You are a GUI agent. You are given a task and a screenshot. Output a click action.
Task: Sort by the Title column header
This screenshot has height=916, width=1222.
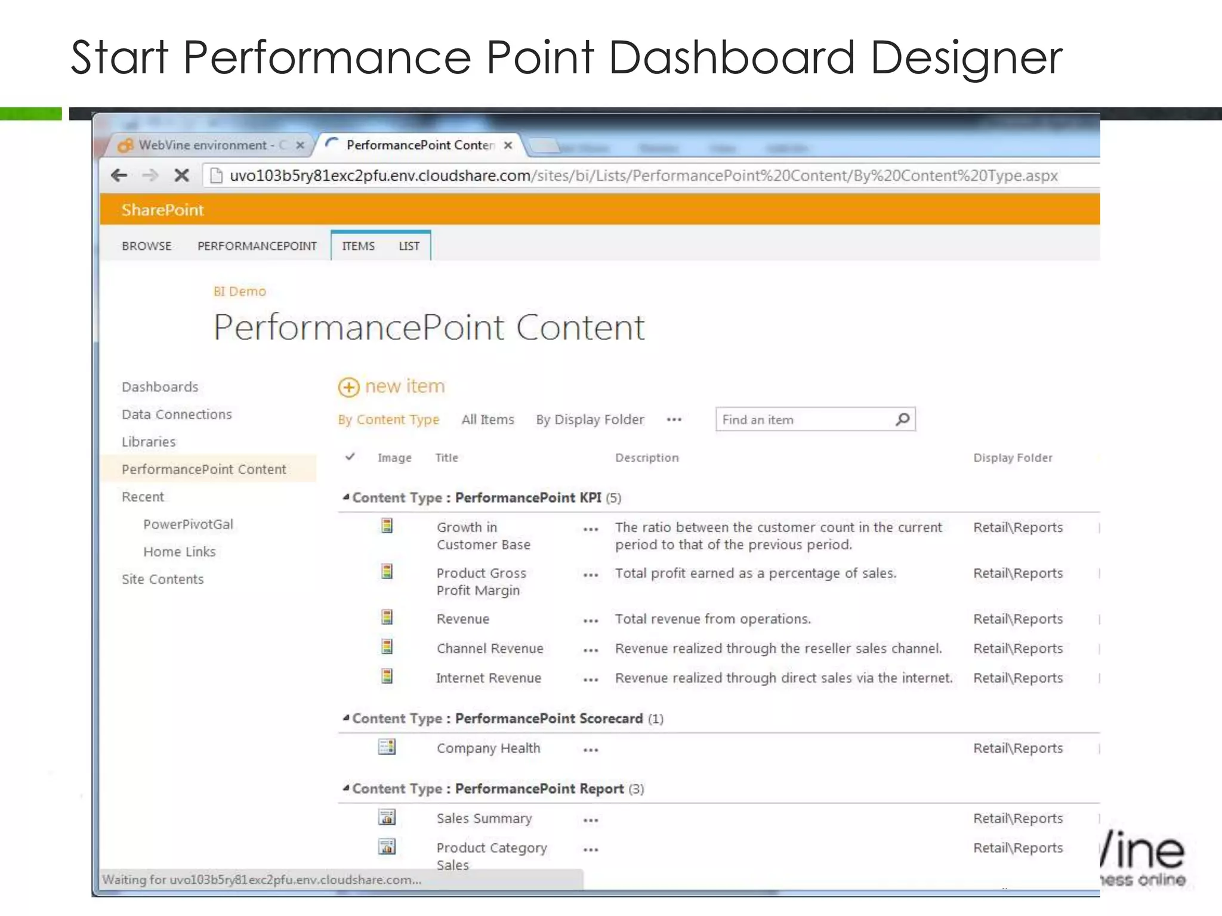point(446,457)
